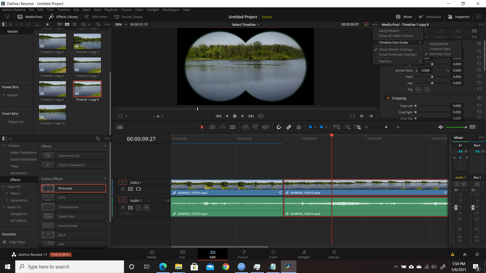Mute the Audio 1 track header

[146, 208]
